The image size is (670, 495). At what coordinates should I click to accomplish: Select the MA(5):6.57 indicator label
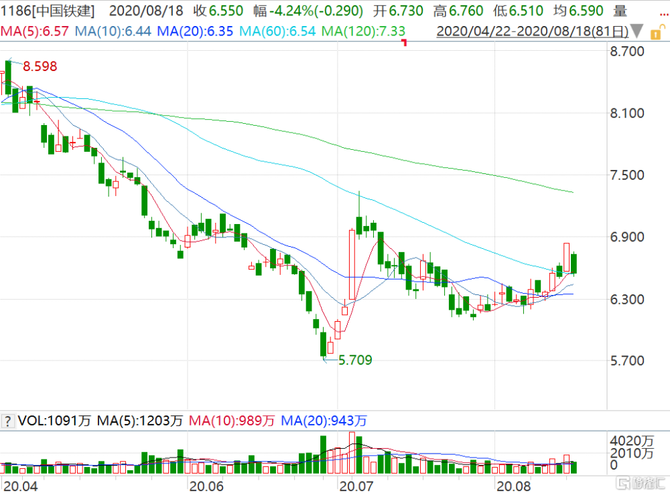35,31
